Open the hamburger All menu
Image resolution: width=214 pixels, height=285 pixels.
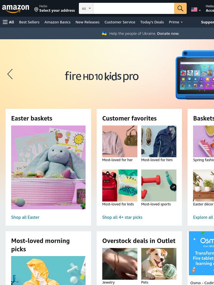click(8, 22)
